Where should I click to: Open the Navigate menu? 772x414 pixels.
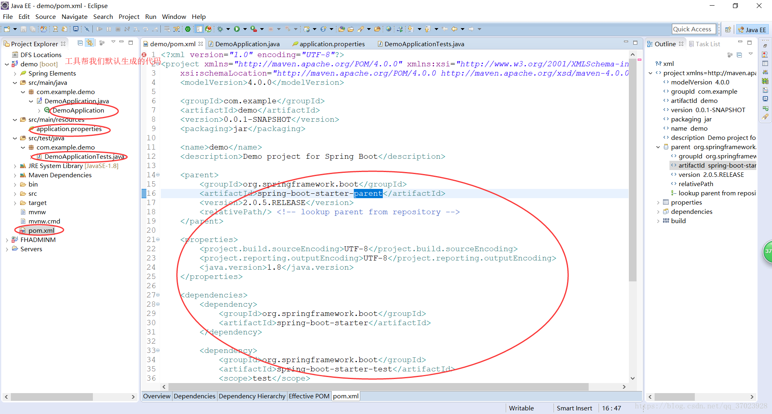tap(74, 16)
